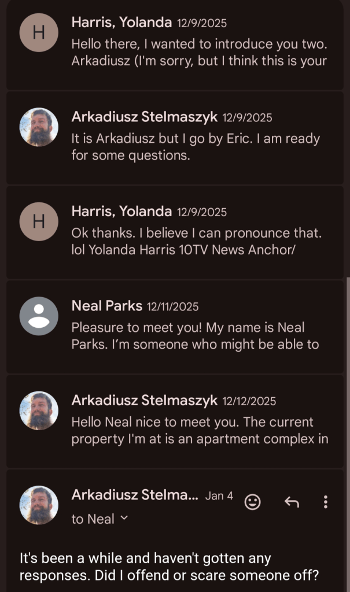Tap the reply arrow icon
This screenshot has height=592, width=350.
point(292,502)
